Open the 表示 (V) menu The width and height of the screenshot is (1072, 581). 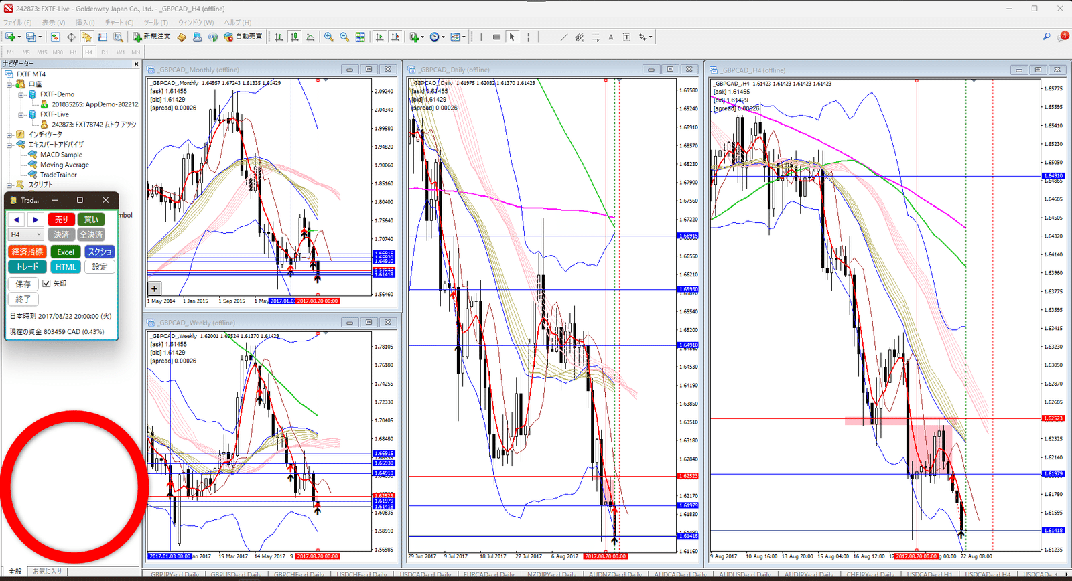click(54, 22)
